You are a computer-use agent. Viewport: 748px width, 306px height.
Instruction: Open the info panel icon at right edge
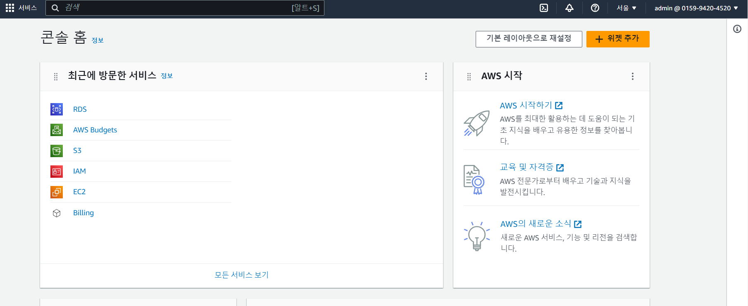[737, 29]
